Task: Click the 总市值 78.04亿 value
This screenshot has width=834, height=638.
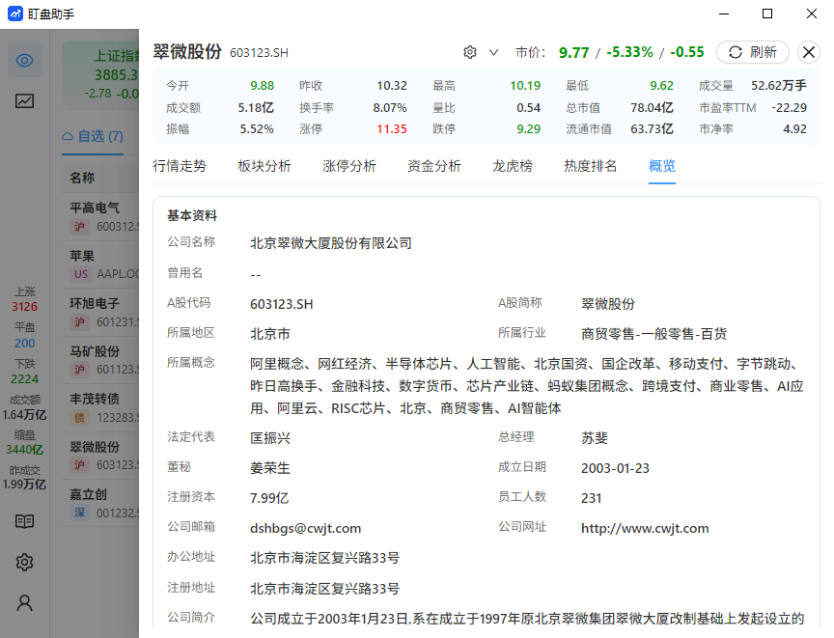Action: pos(653,108)
